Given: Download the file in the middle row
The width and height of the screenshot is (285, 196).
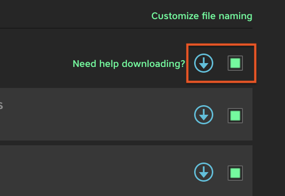Looking at the screenshot, I should pos(204,115).
